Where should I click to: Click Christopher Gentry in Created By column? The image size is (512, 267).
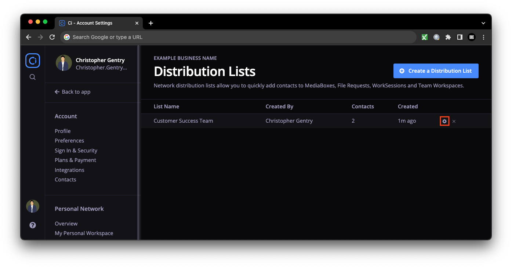click(x=289, y=121)
